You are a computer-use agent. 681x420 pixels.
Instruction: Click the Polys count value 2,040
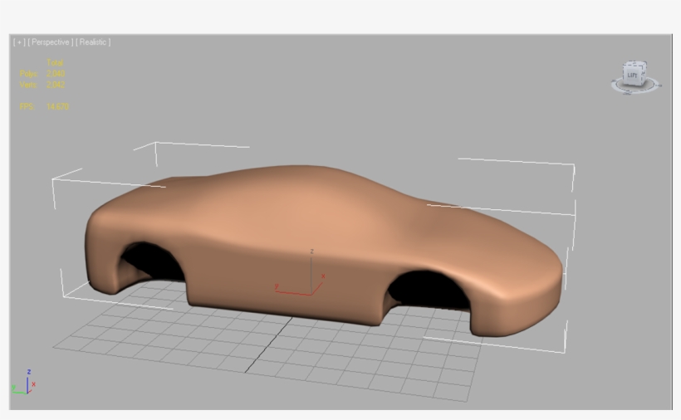[x=56, y=73]
